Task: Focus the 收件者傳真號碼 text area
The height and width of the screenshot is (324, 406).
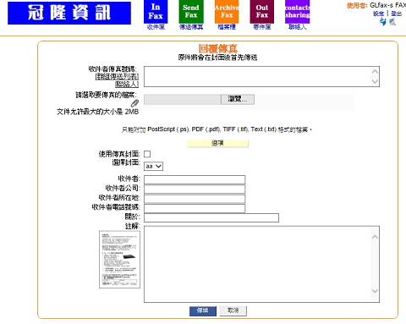Action: click(261, 76)
